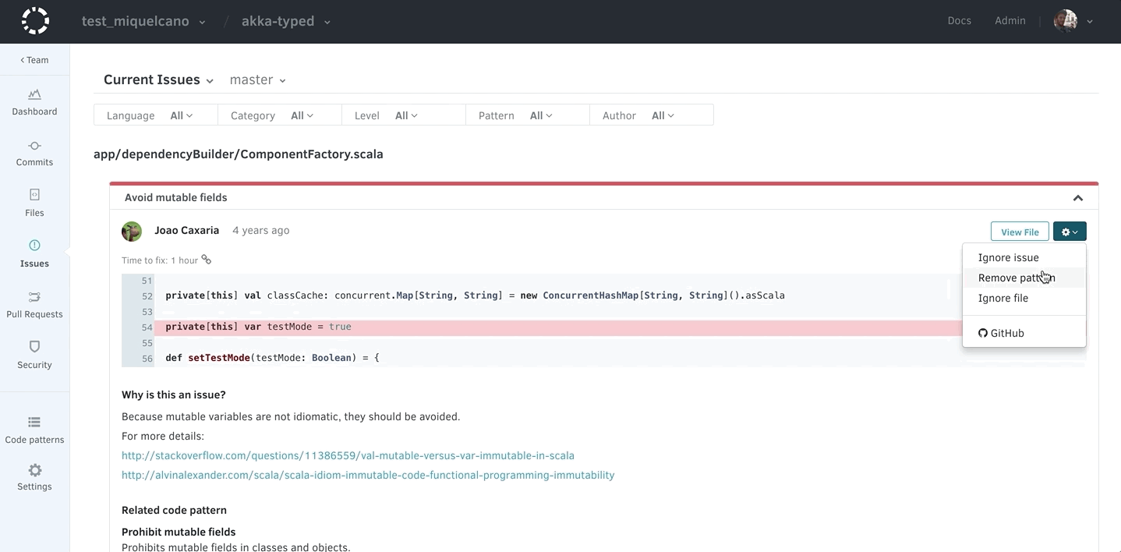The width and height of the screenshot is (1121, 552).
Task: Open the master branch selector
Action: point(257,80)
